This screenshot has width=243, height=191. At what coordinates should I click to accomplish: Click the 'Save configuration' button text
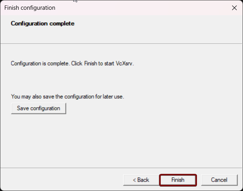click(39, 108)
